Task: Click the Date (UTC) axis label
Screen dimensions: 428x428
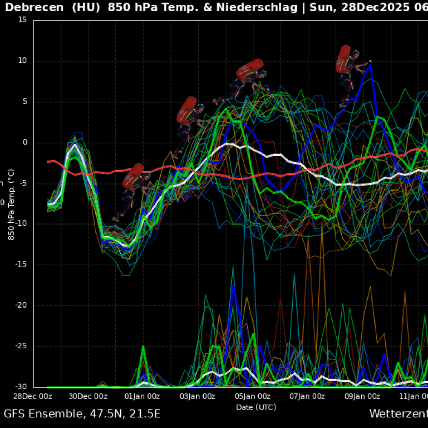Action: (256, 407)
